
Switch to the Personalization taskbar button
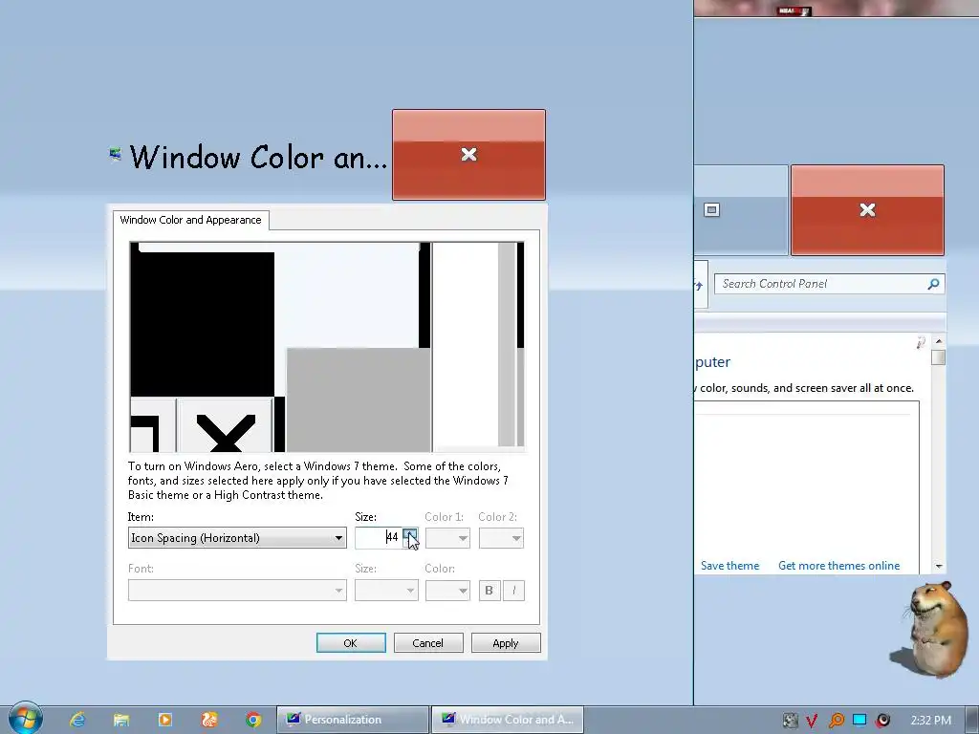pyautogui.click(x=353, y=720)
